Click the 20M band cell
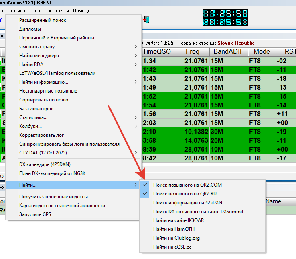This screenshot has height=259, width=296. point(229,141)
